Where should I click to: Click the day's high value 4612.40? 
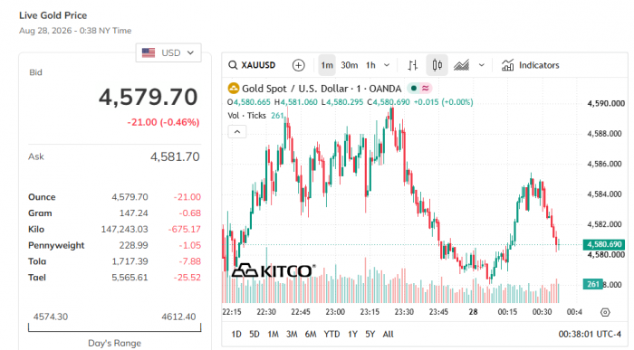pos(178,317)
